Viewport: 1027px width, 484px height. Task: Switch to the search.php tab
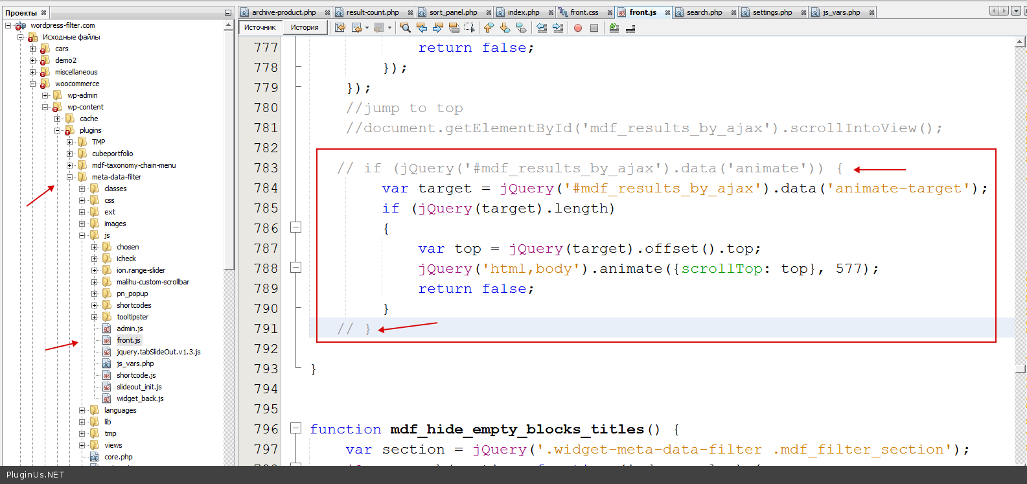704,12
